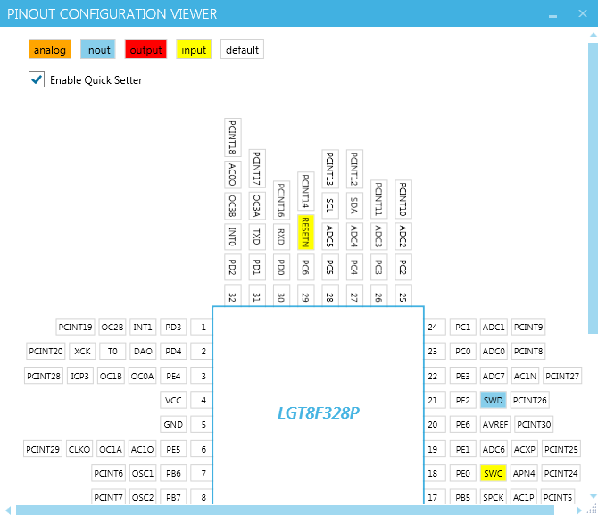
Task: Select the ADC6 function box
Action: coord(493,449)
